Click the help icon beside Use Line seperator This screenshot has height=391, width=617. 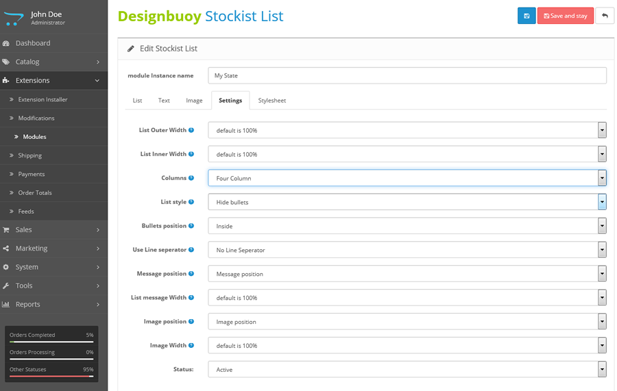(191, 250)
